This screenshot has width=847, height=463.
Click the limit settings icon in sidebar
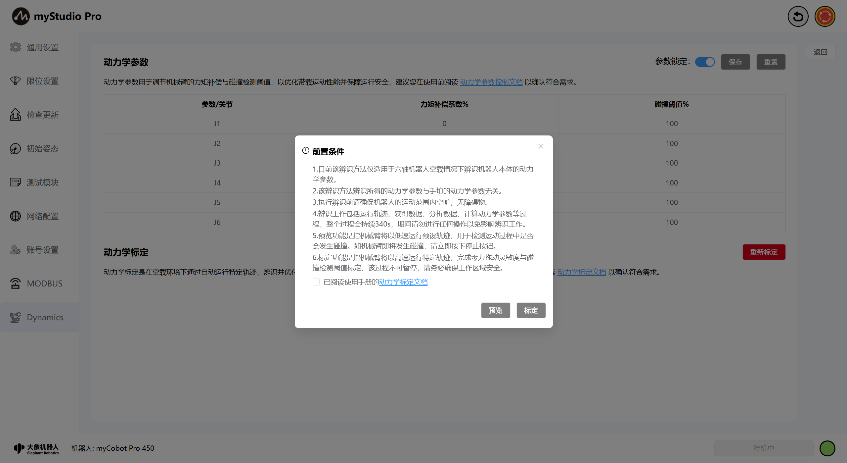[x=15, y=81]
